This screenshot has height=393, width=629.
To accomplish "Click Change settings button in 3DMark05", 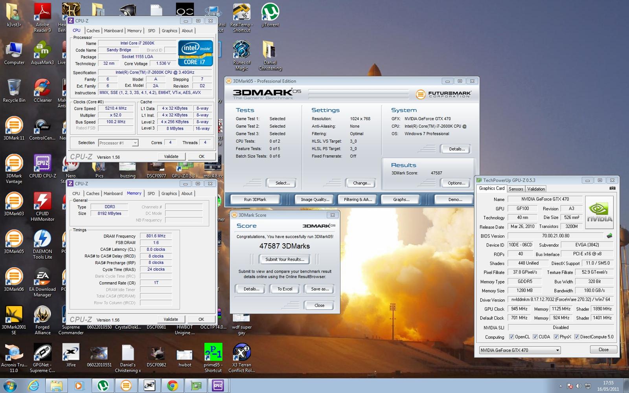I will click(x=362, y=183).
